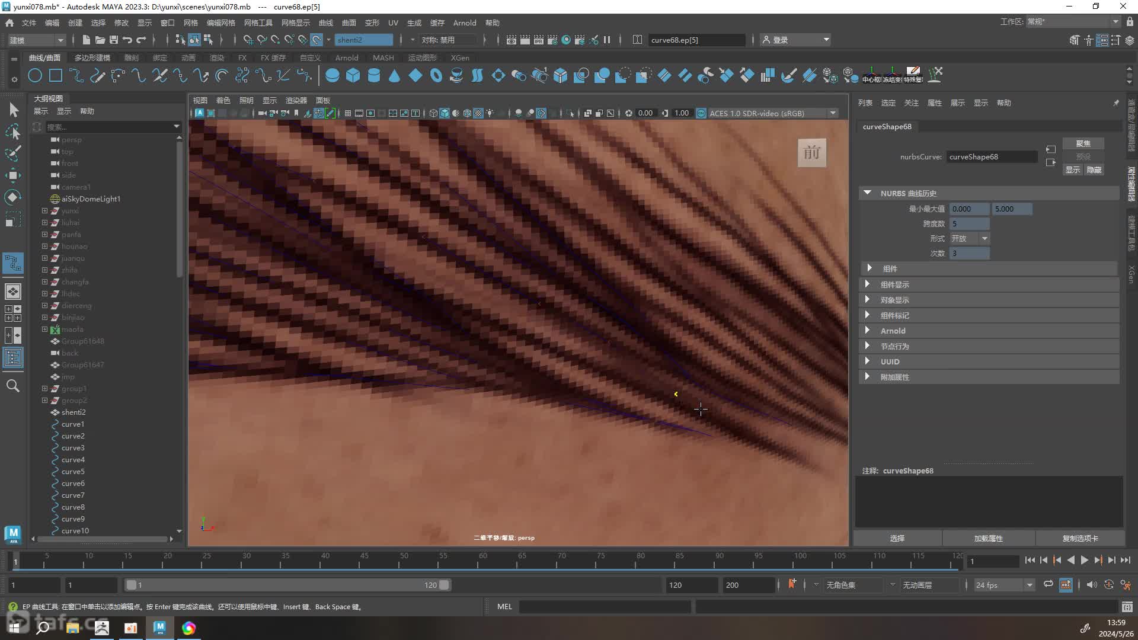Image resolution: width=1138 pixels, height=640 pixels.
Task: Open the Maya app from the taskbar
Action: click(160, 628)
